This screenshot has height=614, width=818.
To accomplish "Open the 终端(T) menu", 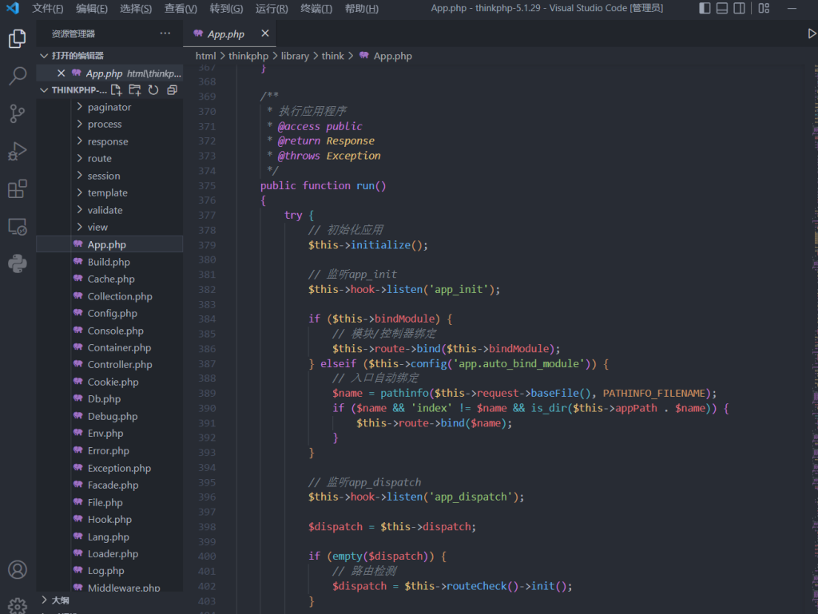I will [316, 9].
